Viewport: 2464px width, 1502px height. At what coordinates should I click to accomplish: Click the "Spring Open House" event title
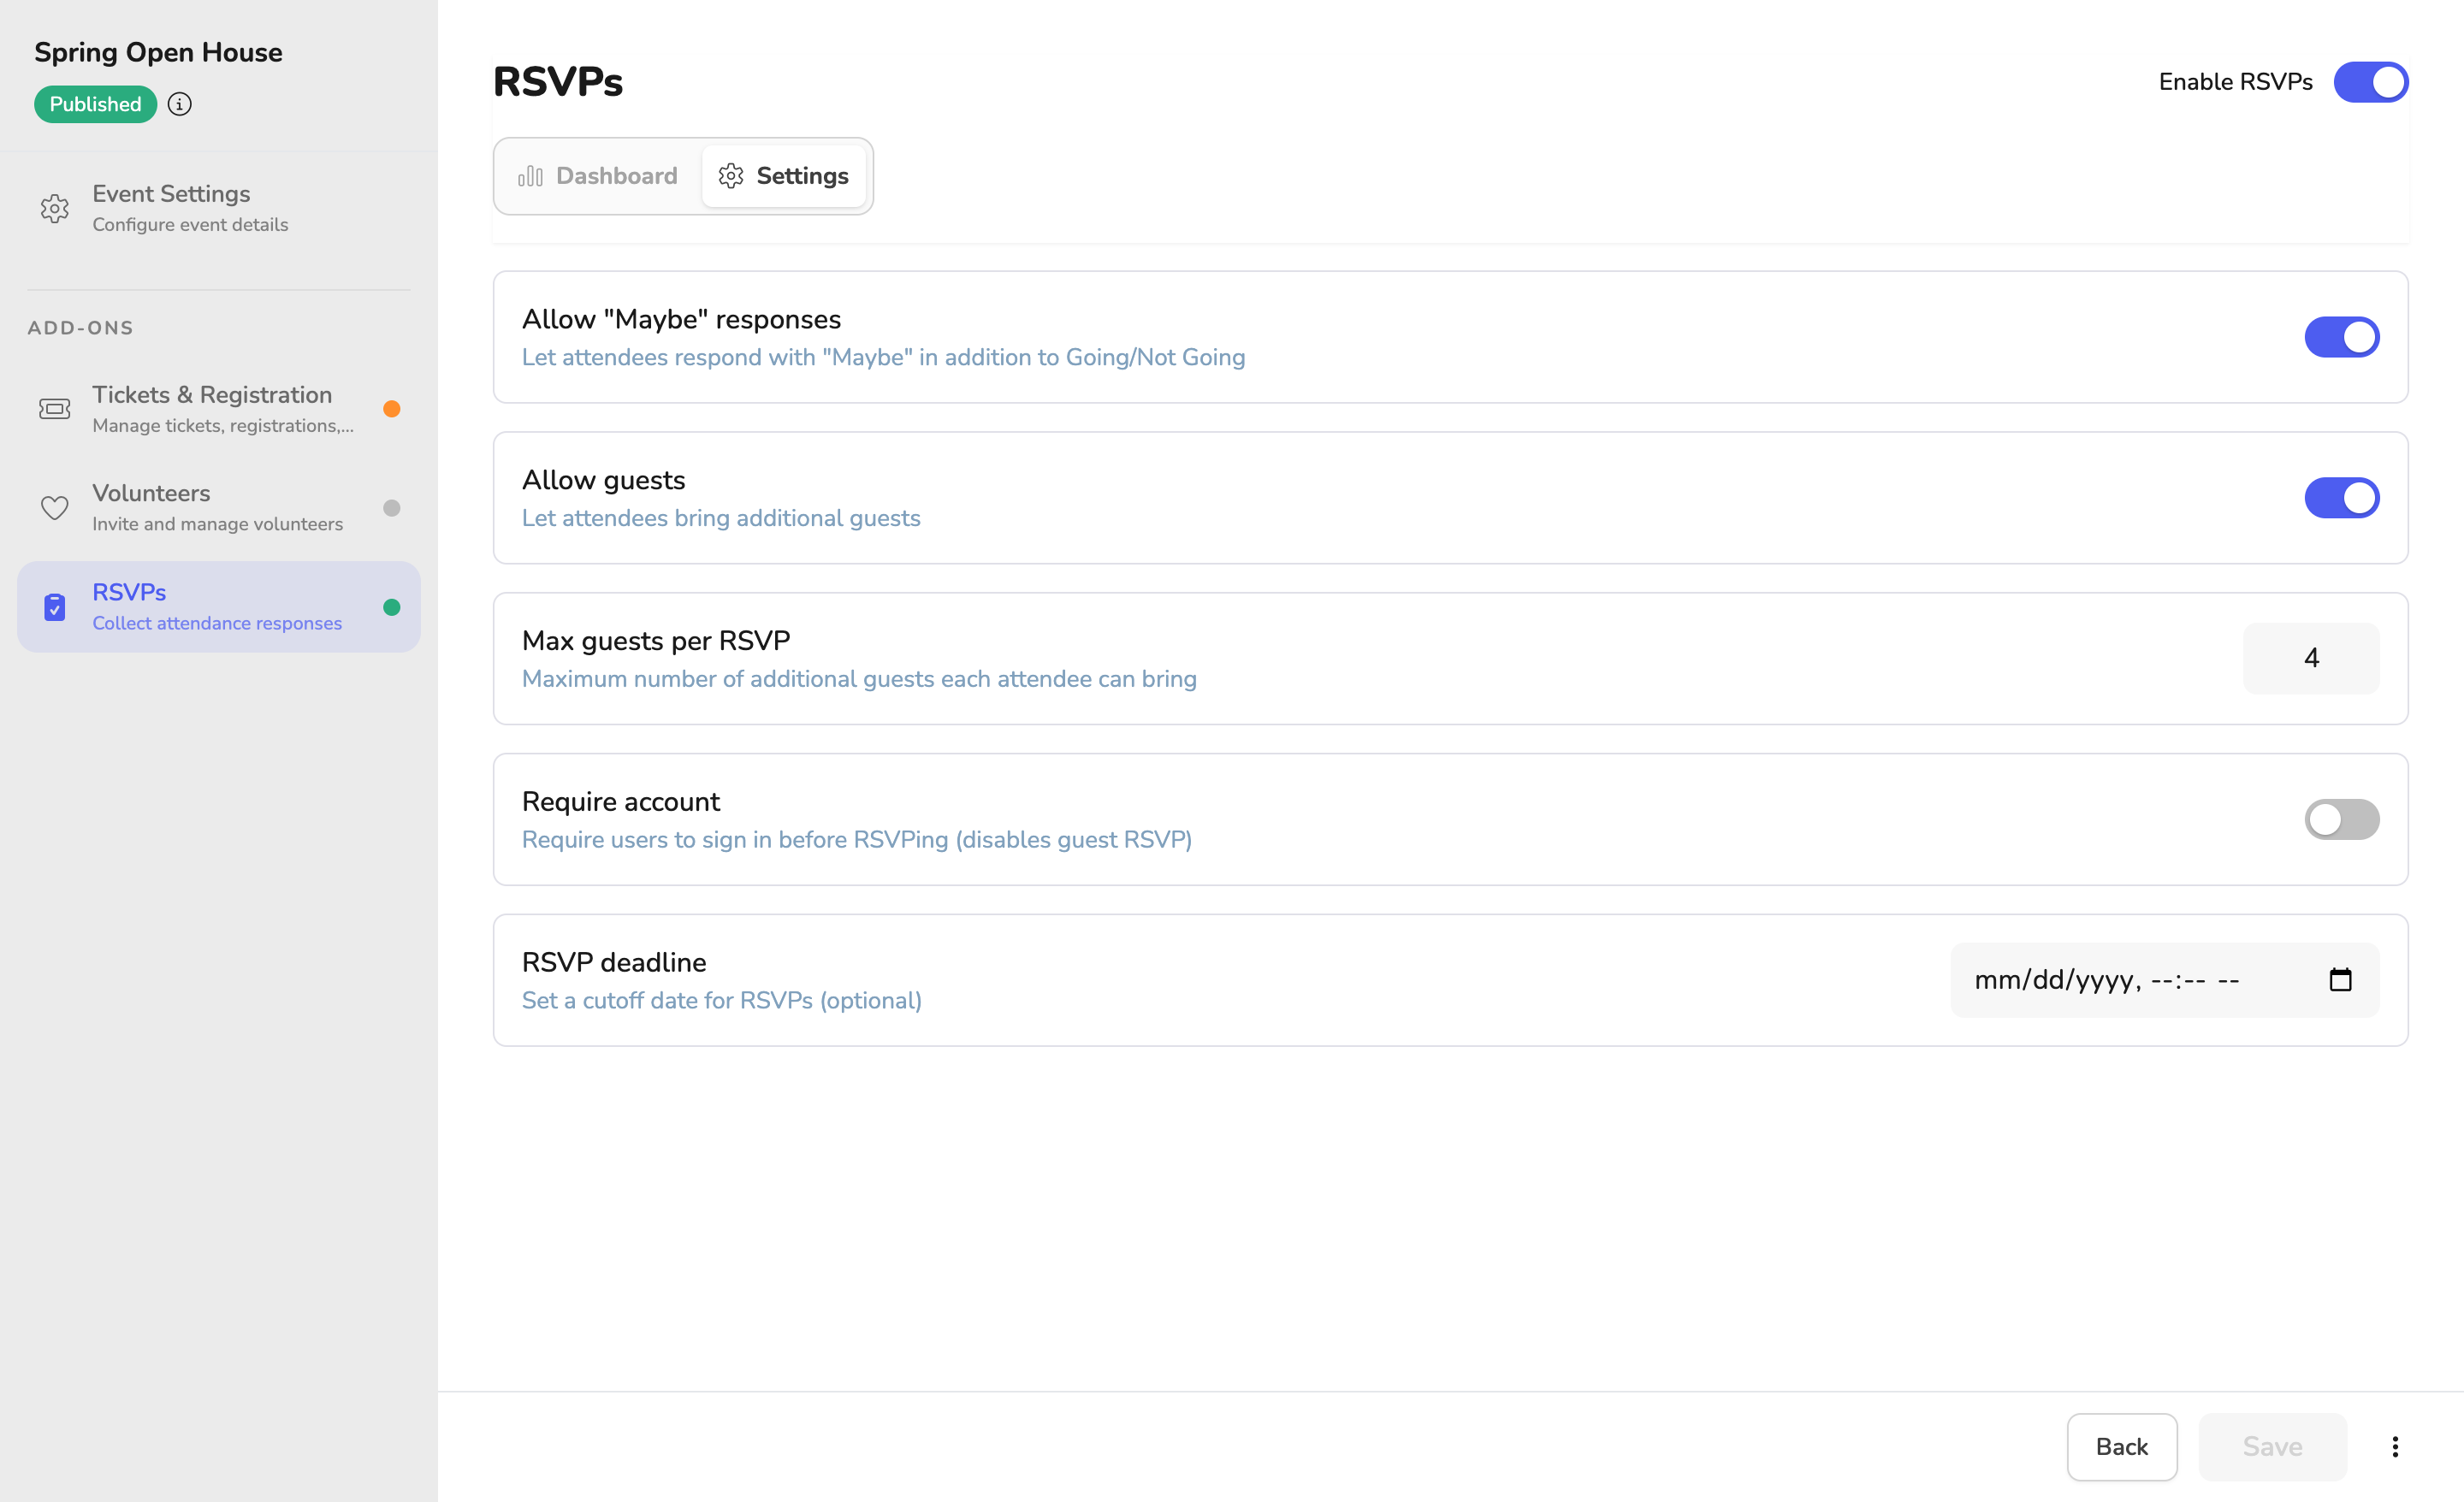[x=158, y=52]
